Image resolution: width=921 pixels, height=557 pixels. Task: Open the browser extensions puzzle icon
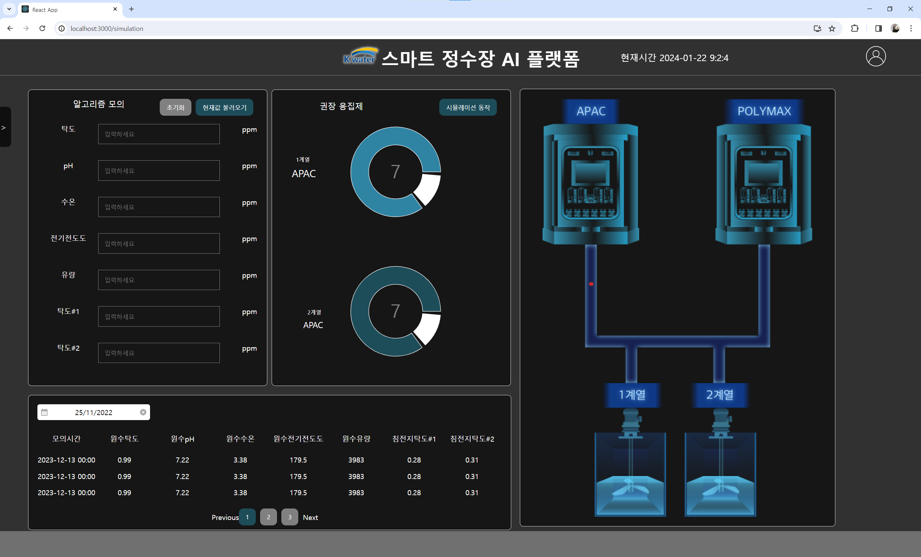[855, 28]
